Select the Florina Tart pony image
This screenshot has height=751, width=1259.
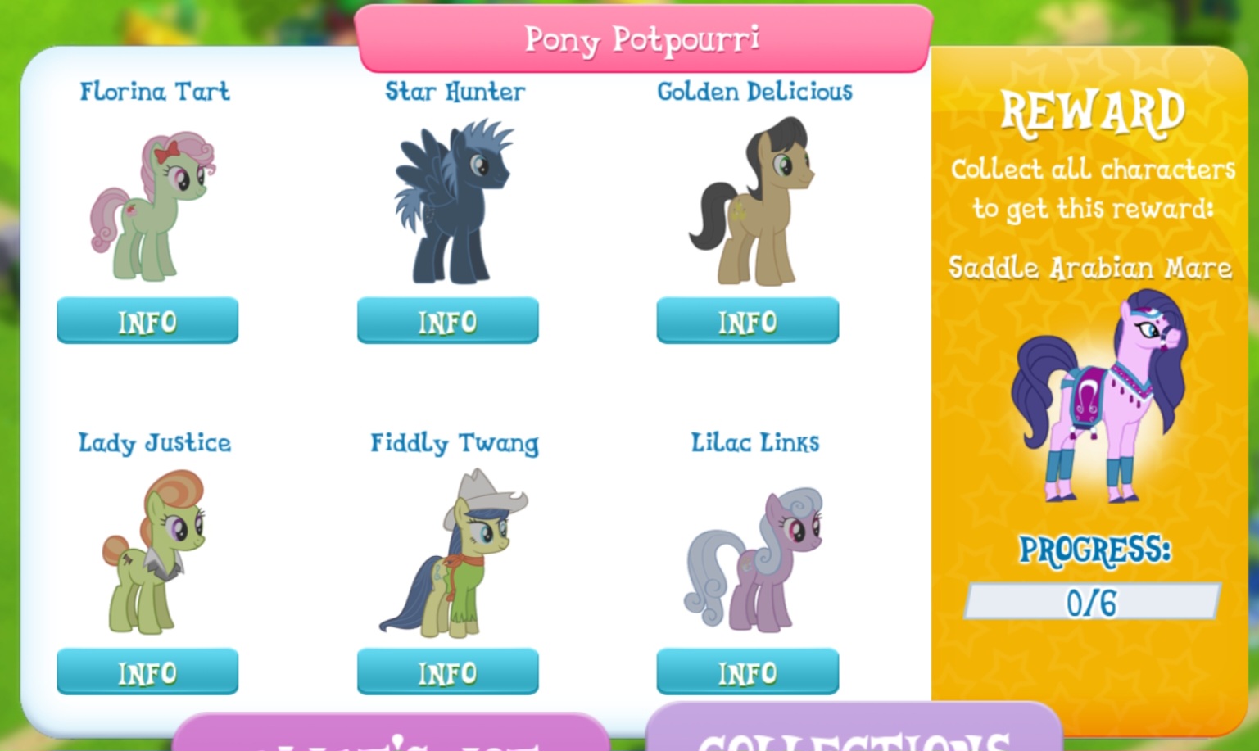(153, 205)
